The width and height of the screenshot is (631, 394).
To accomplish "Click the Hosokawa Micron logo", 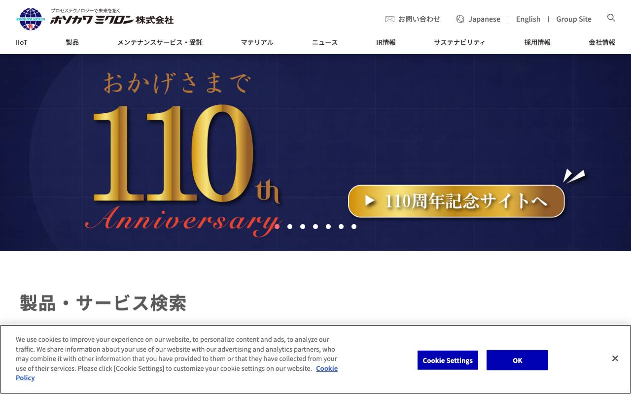I will click(x=31, y=19).
